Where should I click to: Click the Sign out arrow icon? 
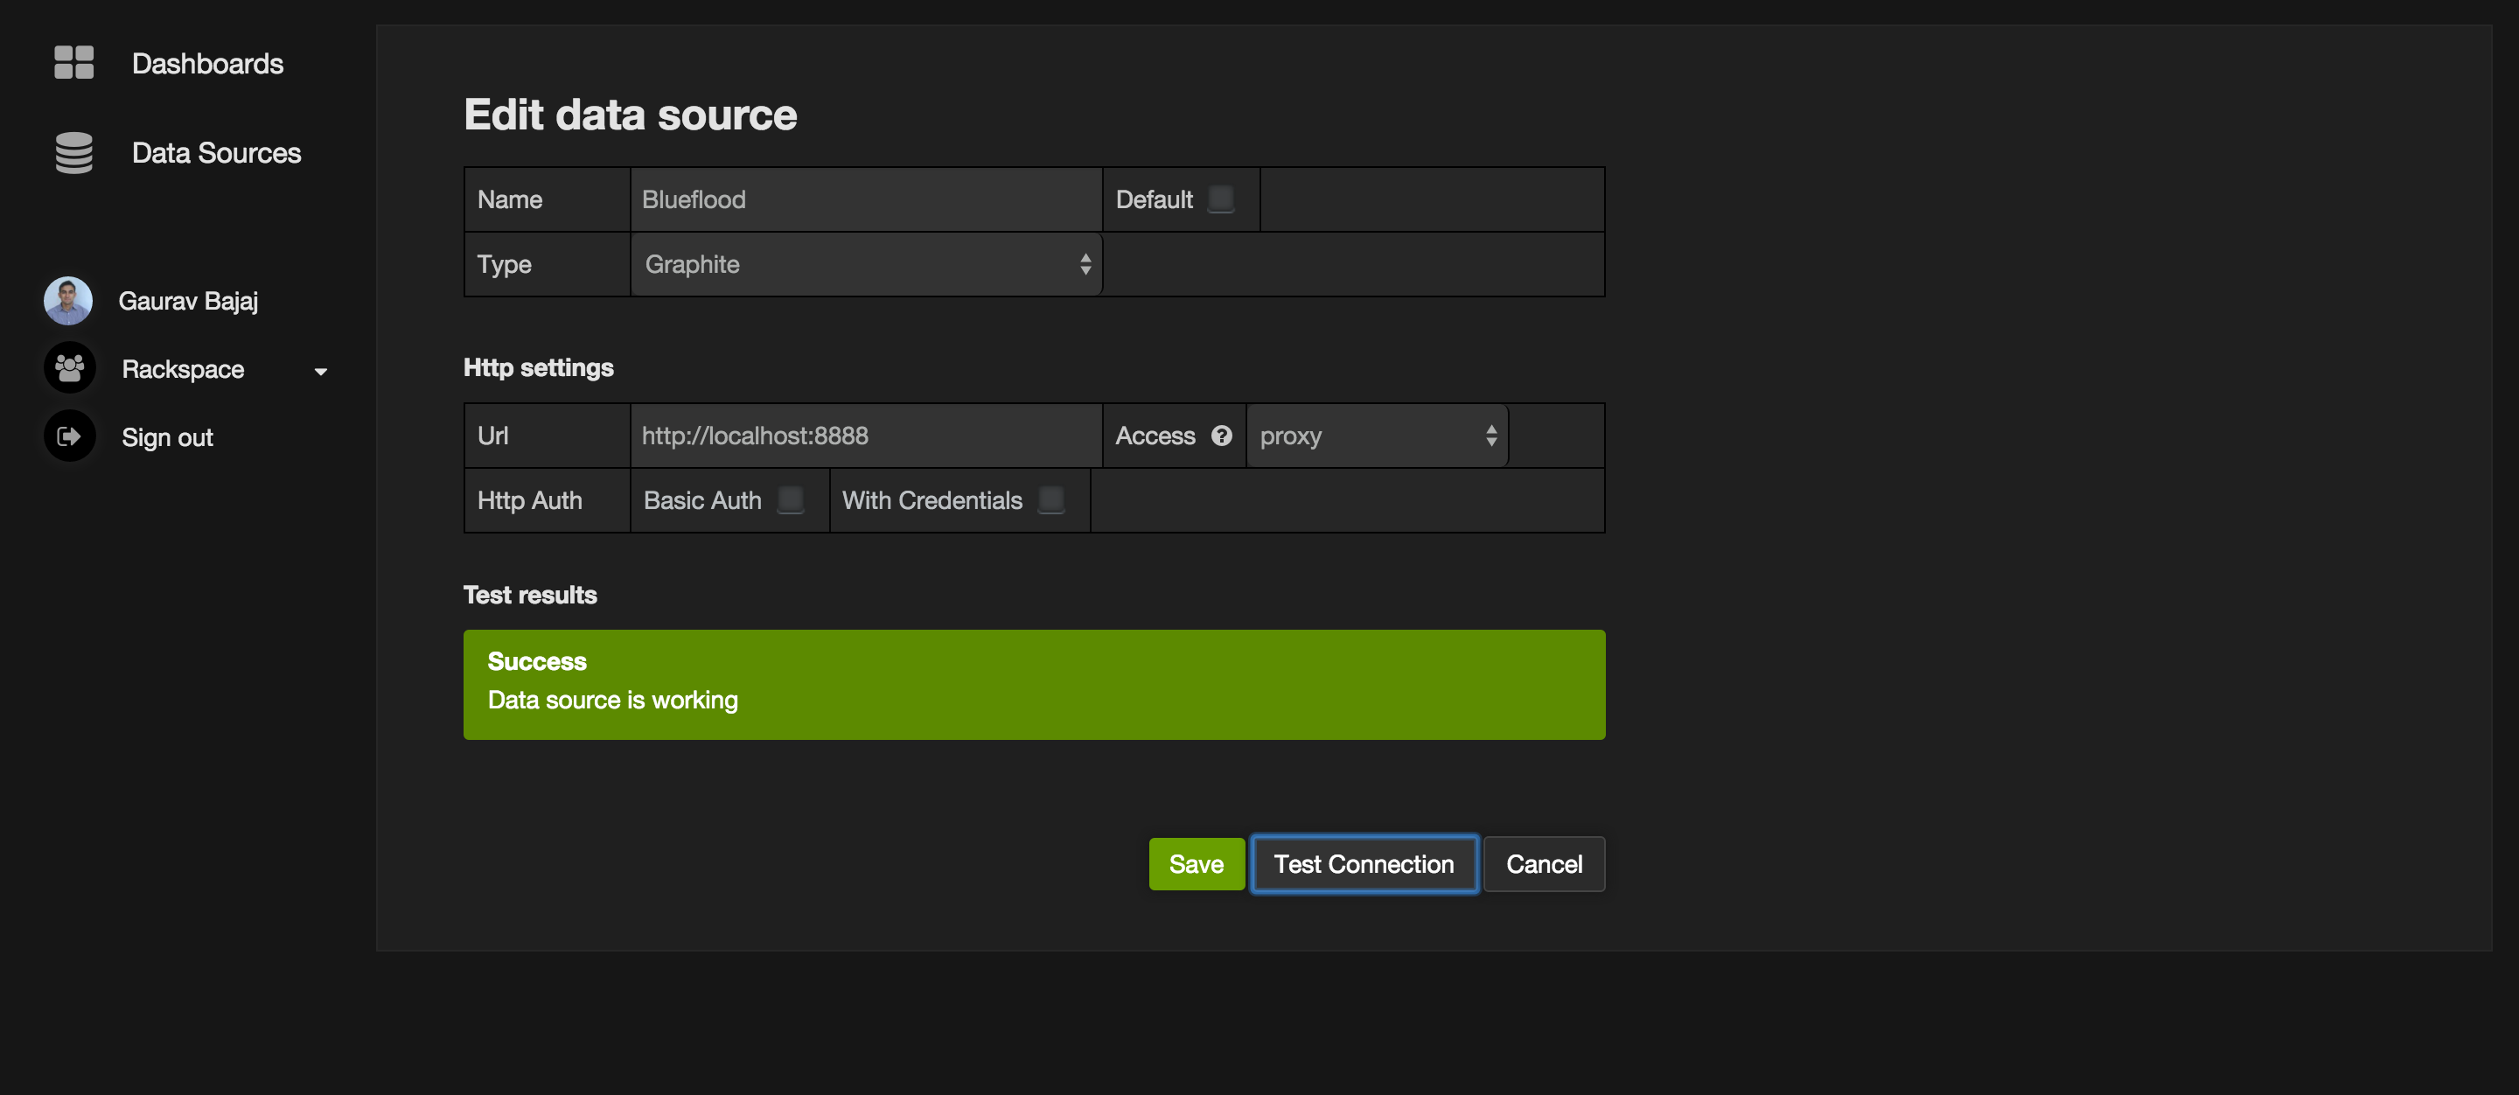(69, 436)
